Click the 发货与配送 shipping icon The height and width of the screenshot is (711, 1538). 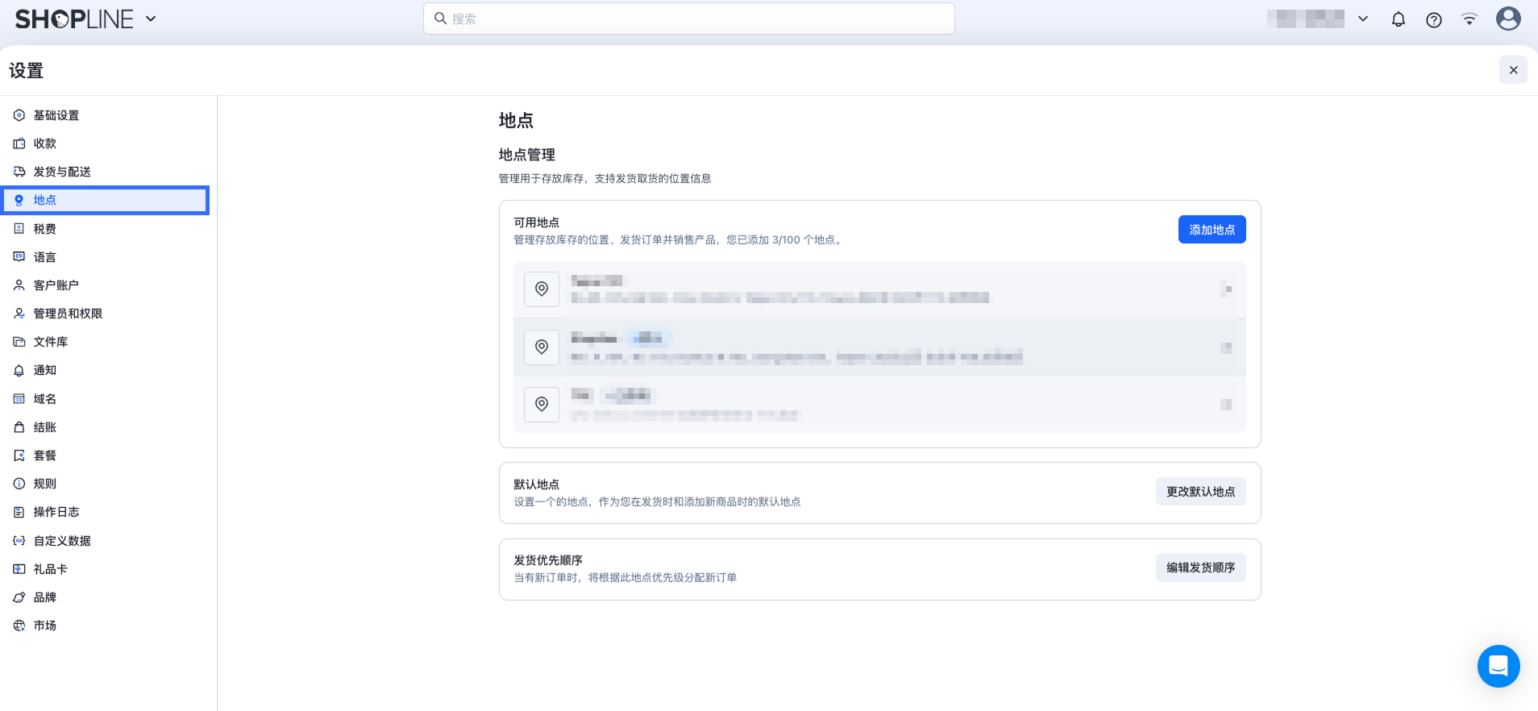coord(19,172)
